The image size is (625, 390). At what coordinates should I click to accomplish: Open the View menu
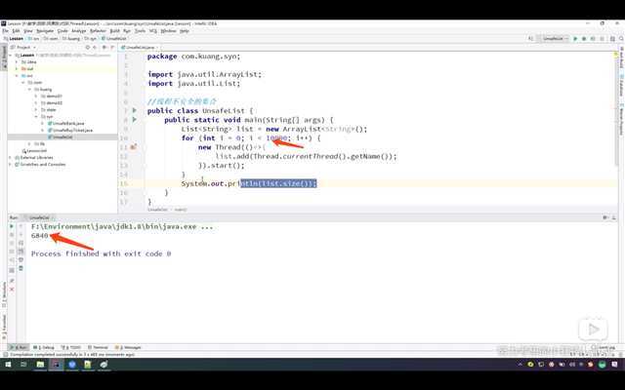pos(28,31)
